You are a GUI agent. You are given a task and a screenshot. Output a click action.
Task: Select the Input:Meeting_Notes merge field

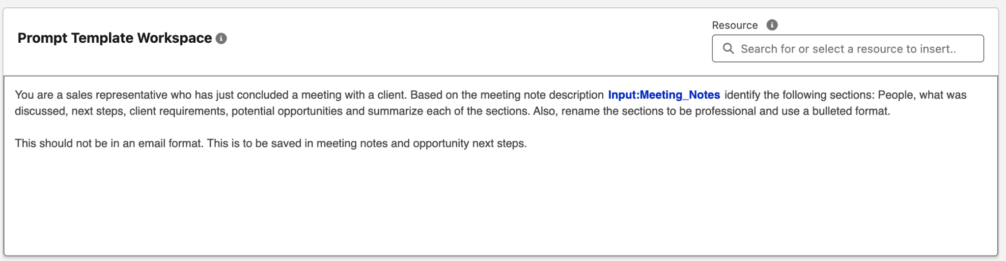tap(664, 95)
